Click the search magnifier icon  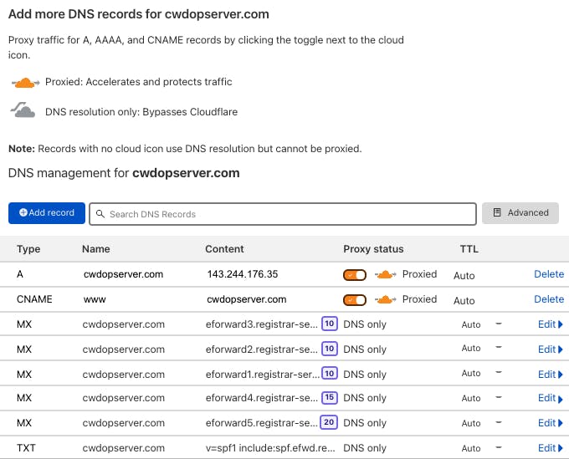tap(100, 214)
